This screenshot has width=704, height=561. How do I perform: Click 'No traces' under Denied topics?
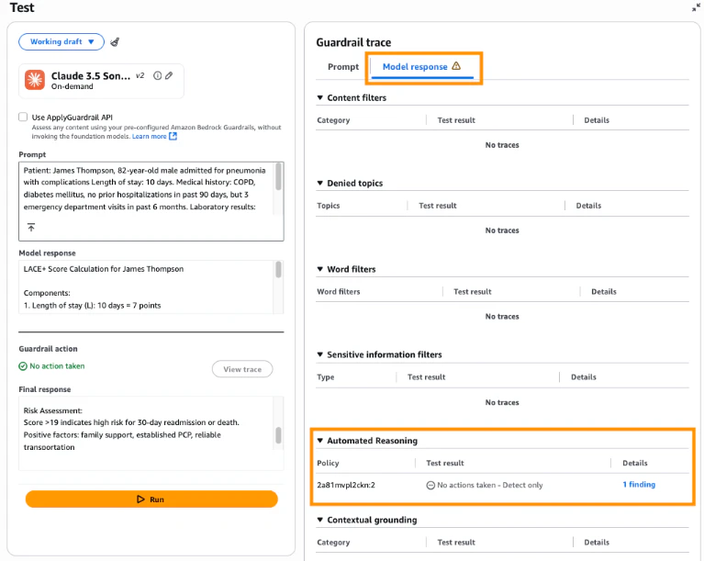pos(502,230)
